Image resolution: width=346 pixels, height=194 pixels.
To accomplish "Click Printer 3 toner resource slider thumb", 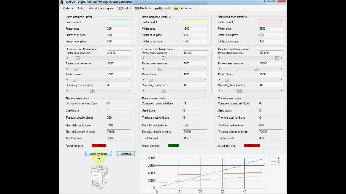I will (256, 69).
